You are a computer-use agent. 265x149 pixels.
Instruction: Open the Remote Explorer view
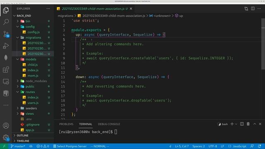coord(6,82)
